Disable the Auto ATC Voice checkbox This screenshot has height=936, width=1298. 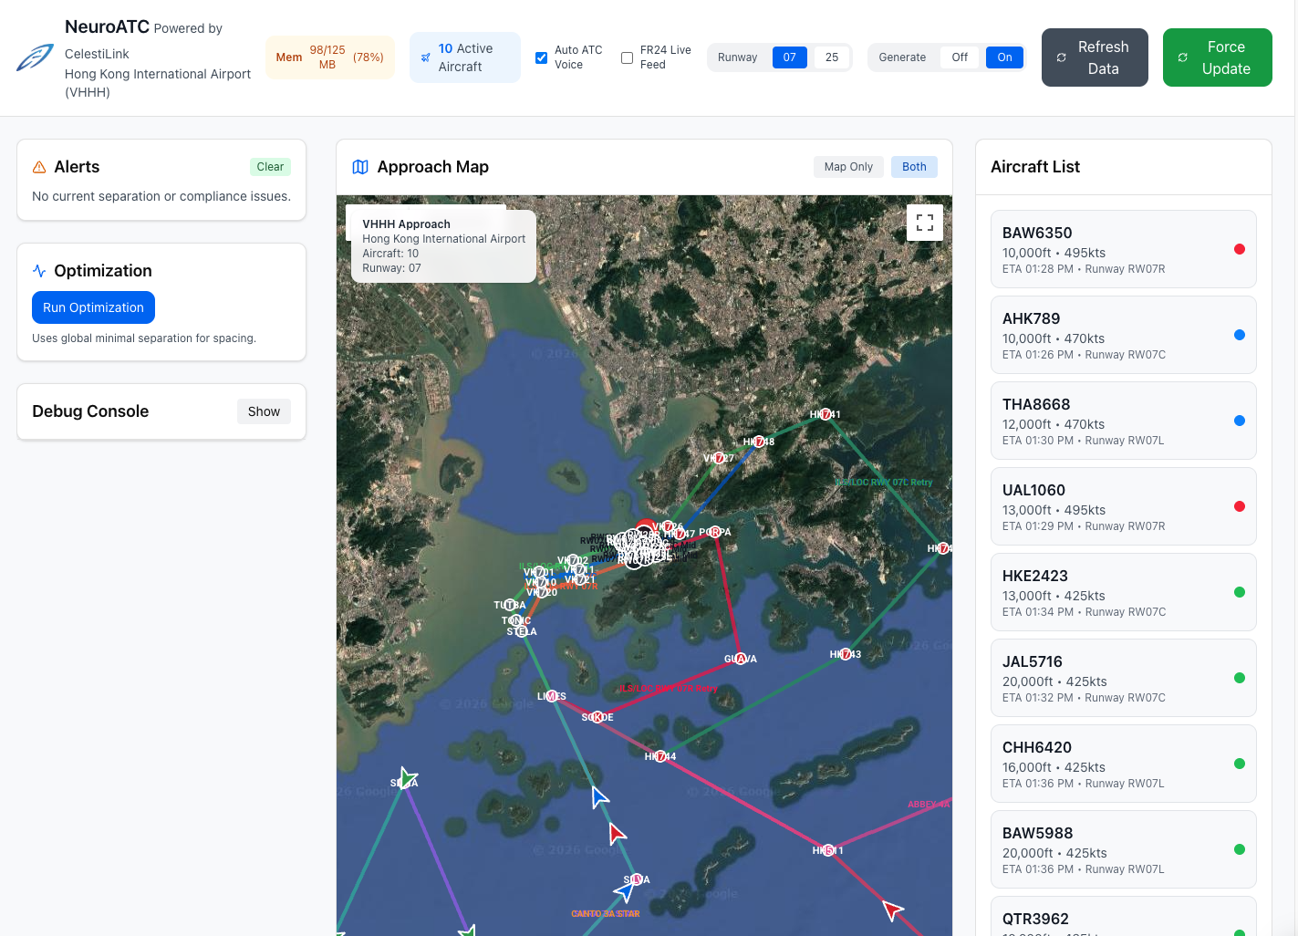(x=541, y=57)
